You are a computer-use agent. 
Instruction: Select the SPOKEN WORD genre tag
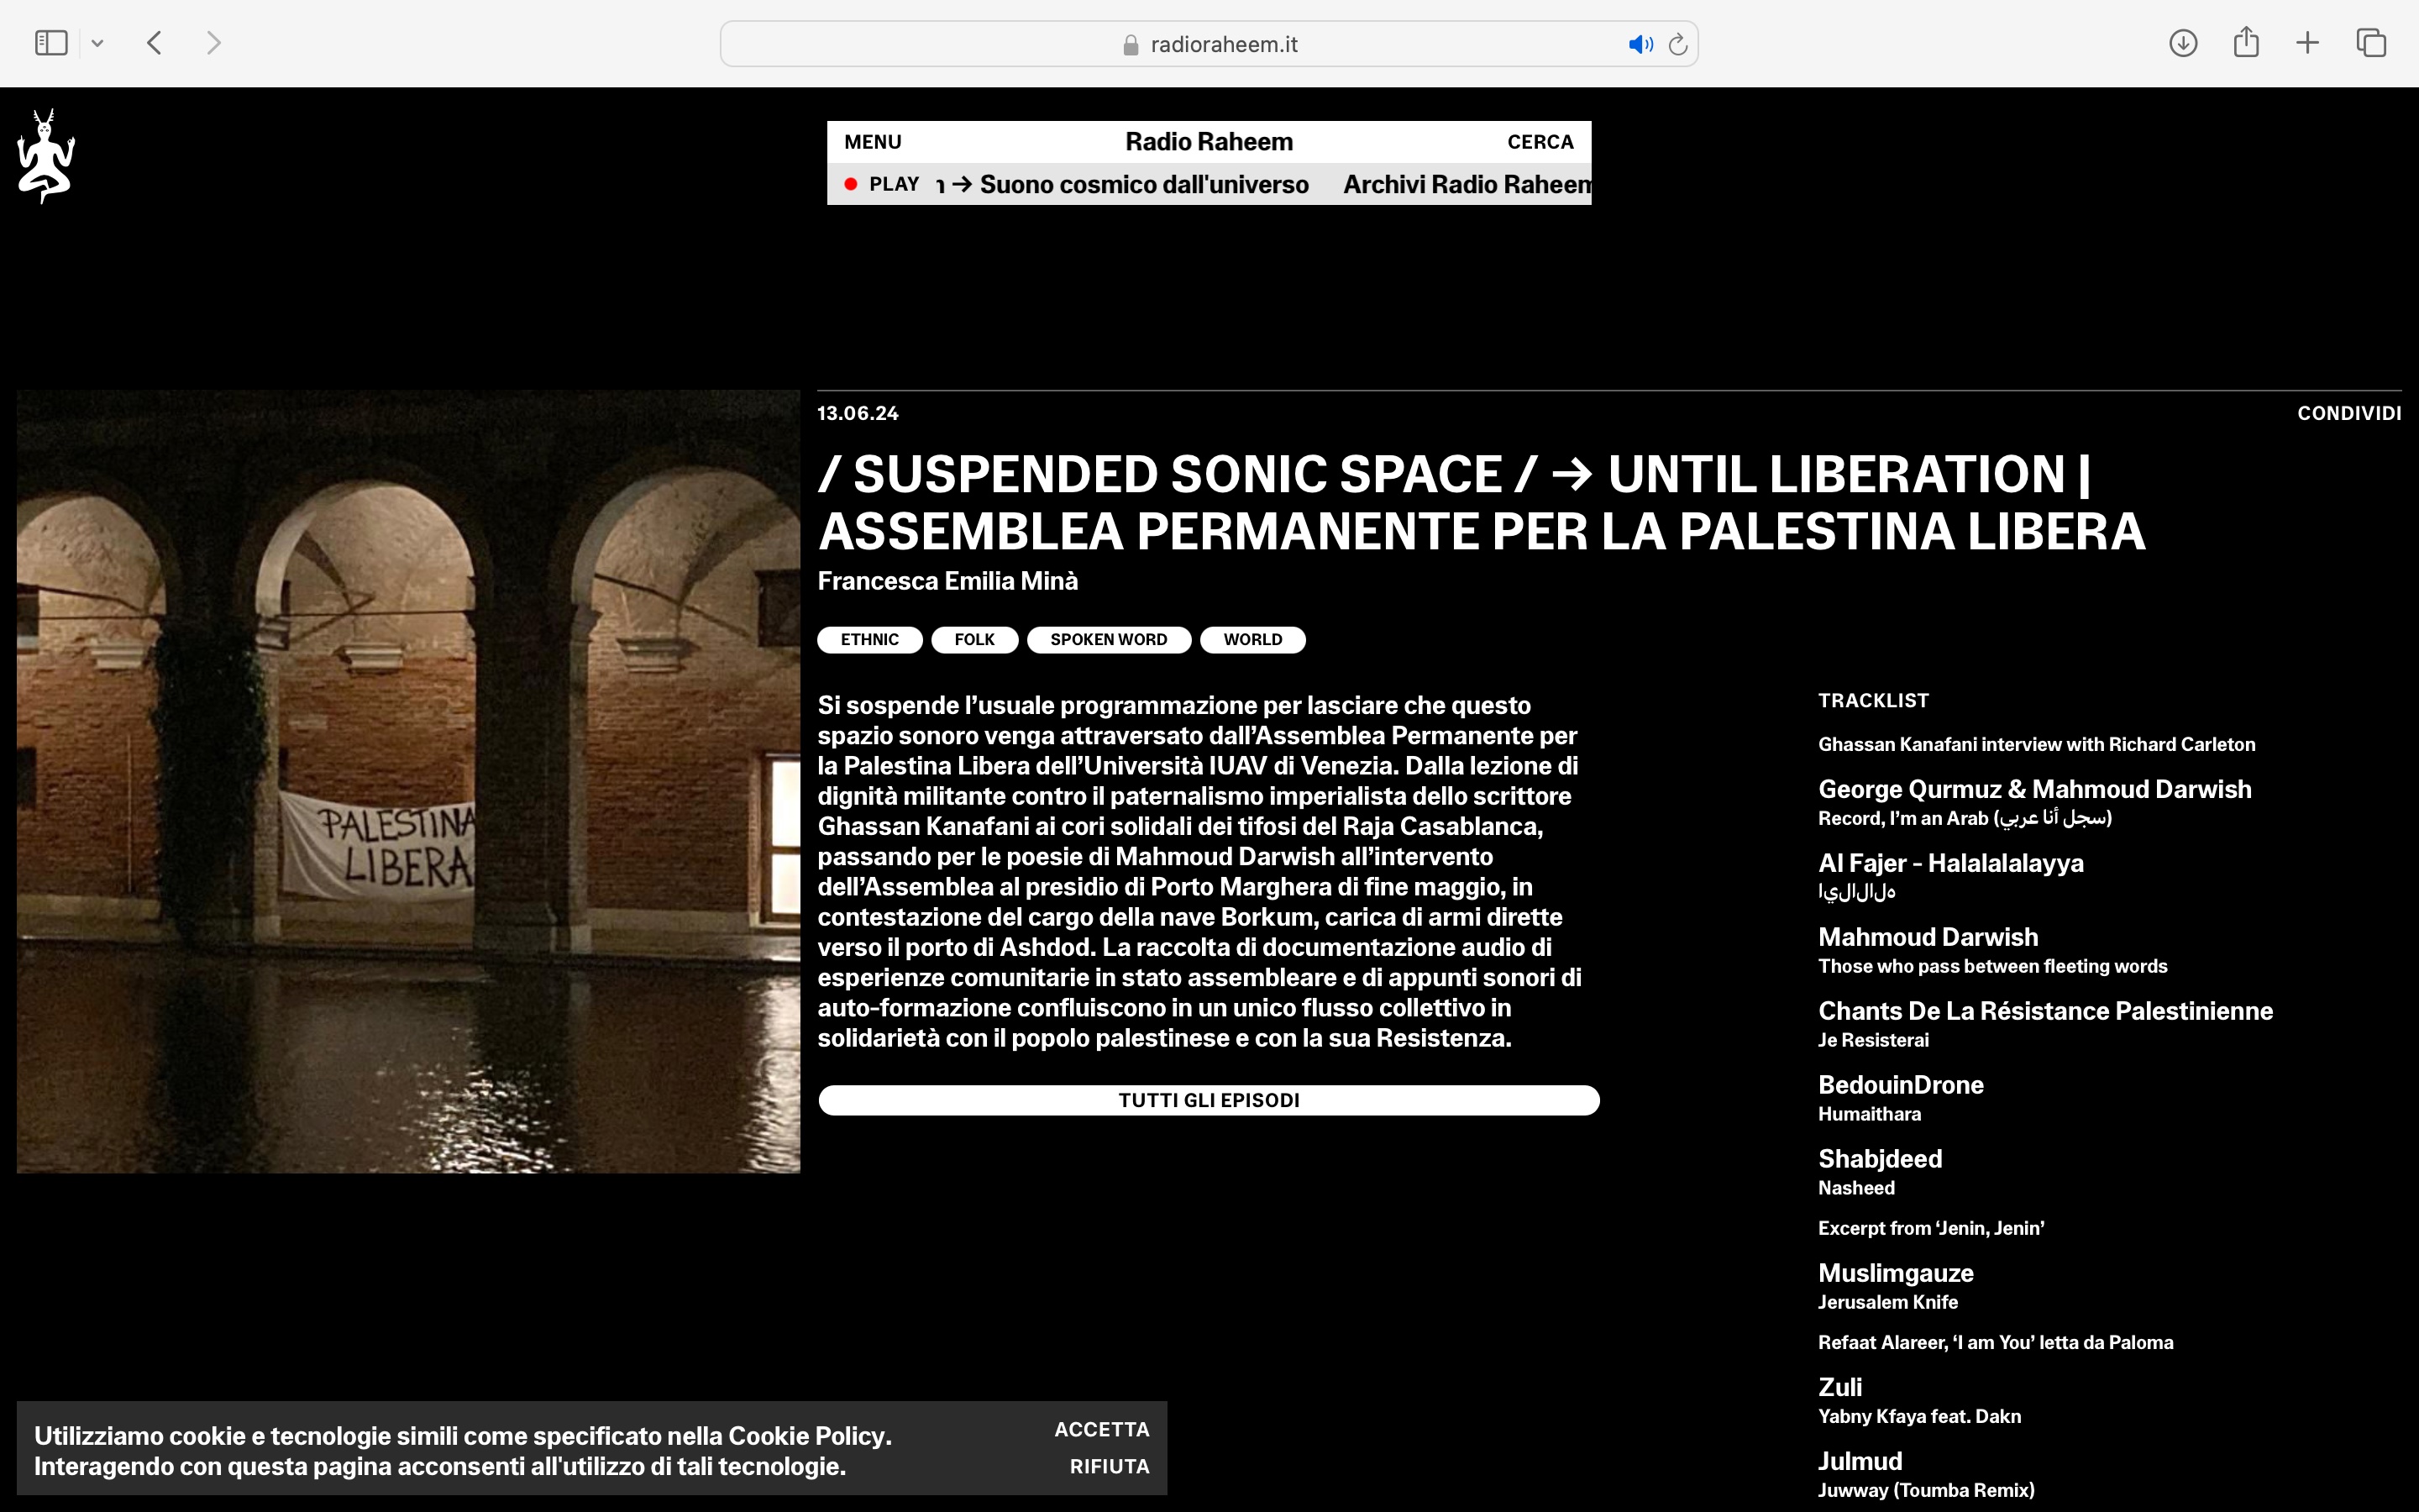(x=1109, y=640)
